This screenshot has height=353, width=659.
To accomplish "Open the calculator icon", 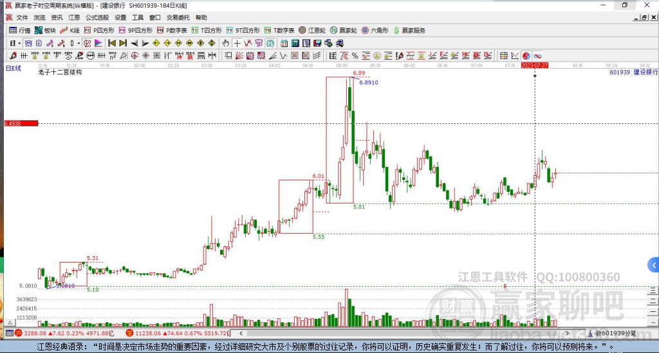I will tap(295, 43).
